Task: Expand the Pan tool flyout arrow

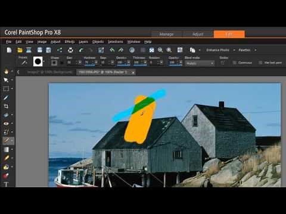Action: (12, 71)
